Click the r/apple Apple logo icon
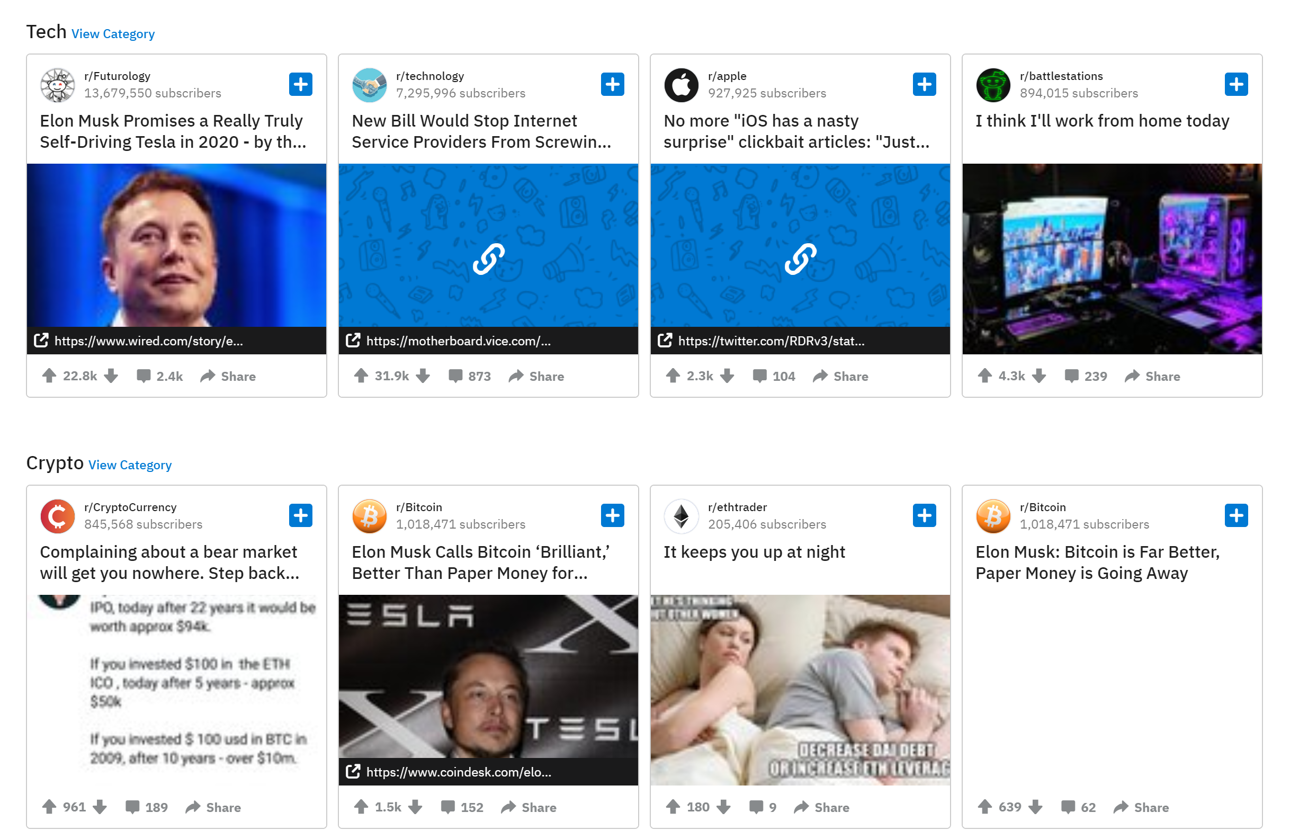The height and width of the screenshot is (839, 1290). 681,85
